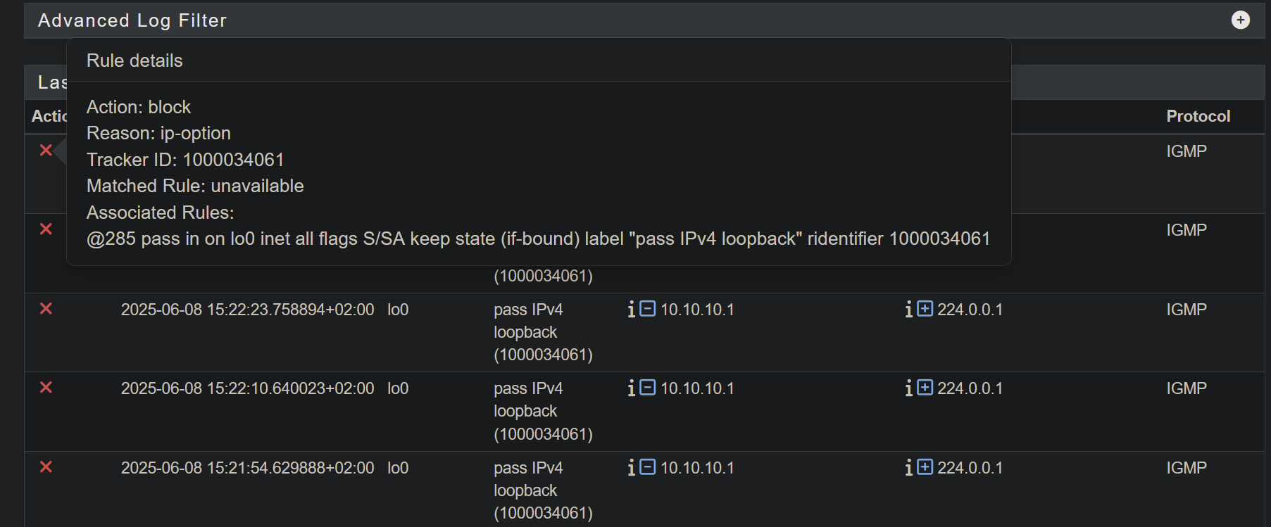Click the Rule details popup title
The image size is (1271, 527).
[x=134, y=61]
